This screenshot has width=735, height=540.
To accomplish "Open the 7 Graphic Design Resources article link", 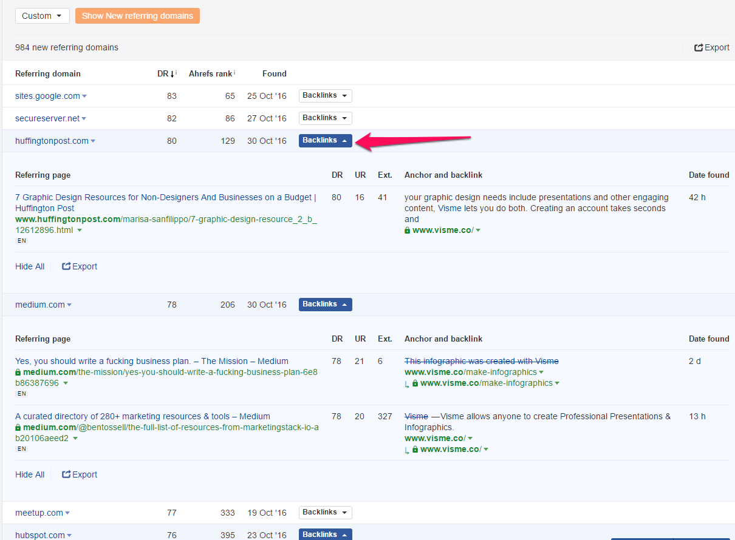I will 166,203.
